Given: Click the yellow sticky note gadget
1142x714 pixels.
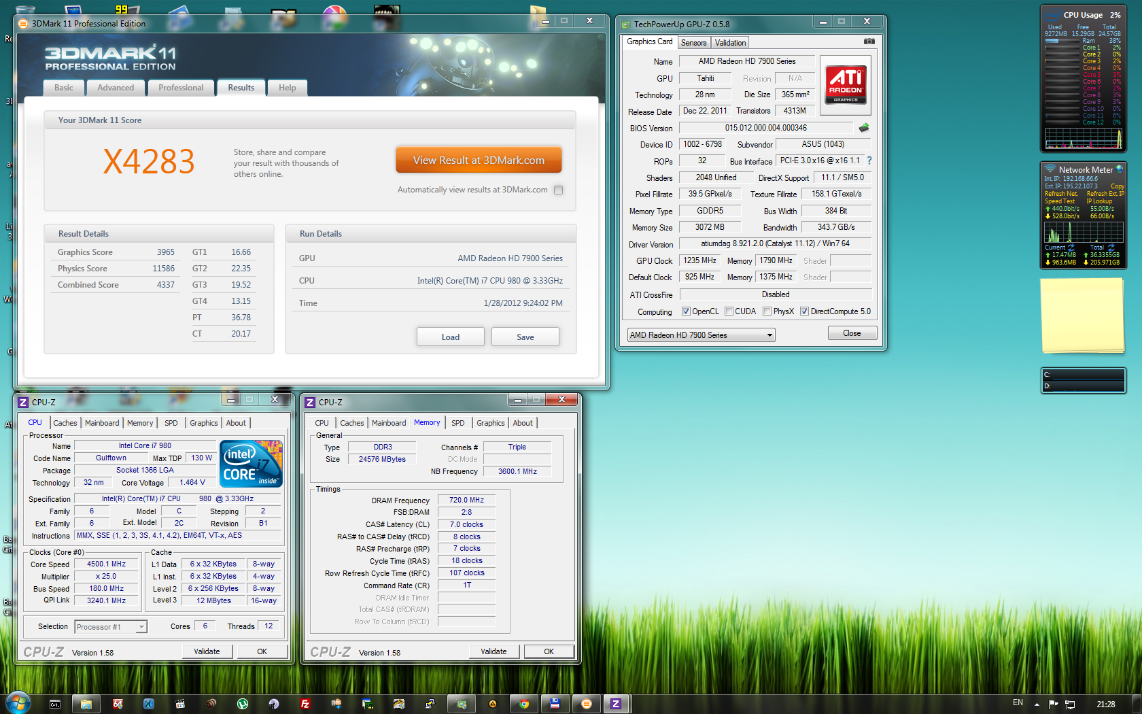Looking at the screenshot, I should tap(1082, 316).
